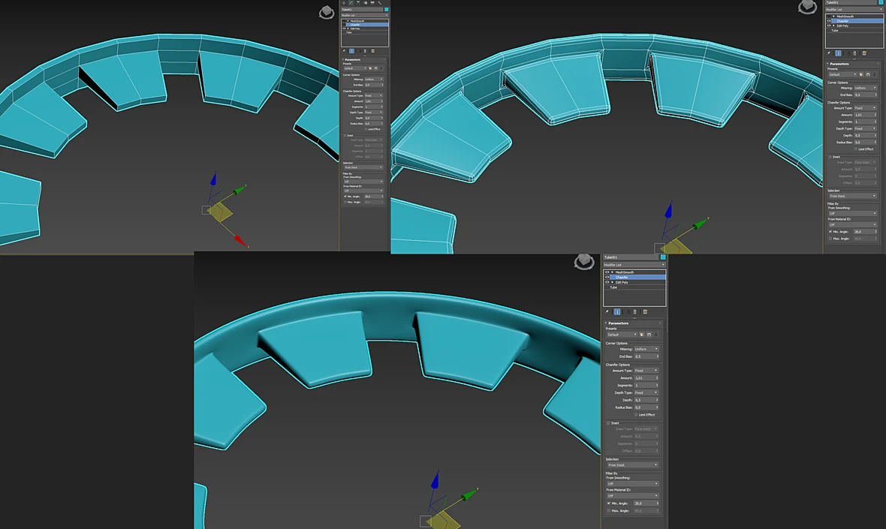Screen dimensions: 886x529
Task: Open Depth Type dropdown in bottom view panel
Action: tap(646, 392)
